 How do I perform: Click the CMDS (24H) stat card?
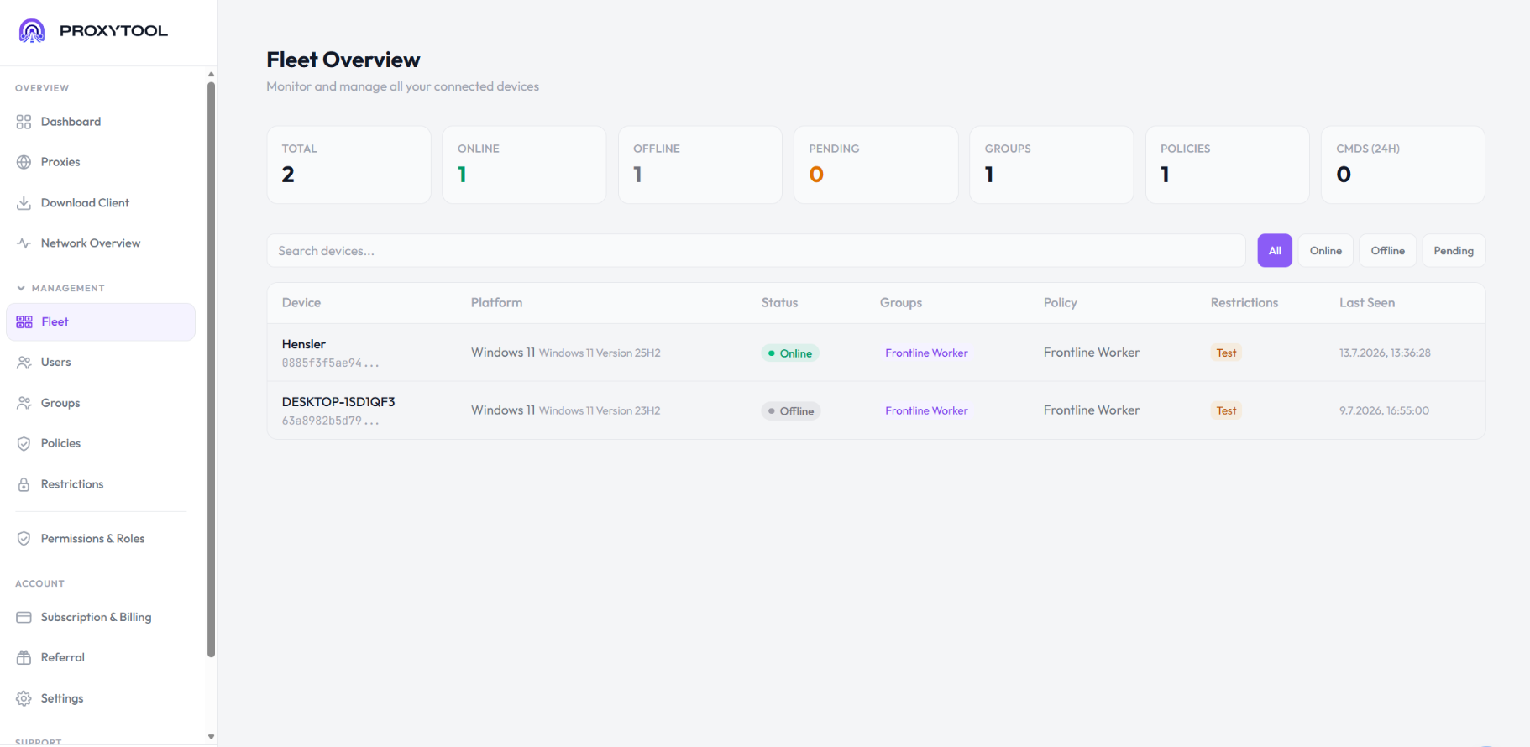(1403, 165)
